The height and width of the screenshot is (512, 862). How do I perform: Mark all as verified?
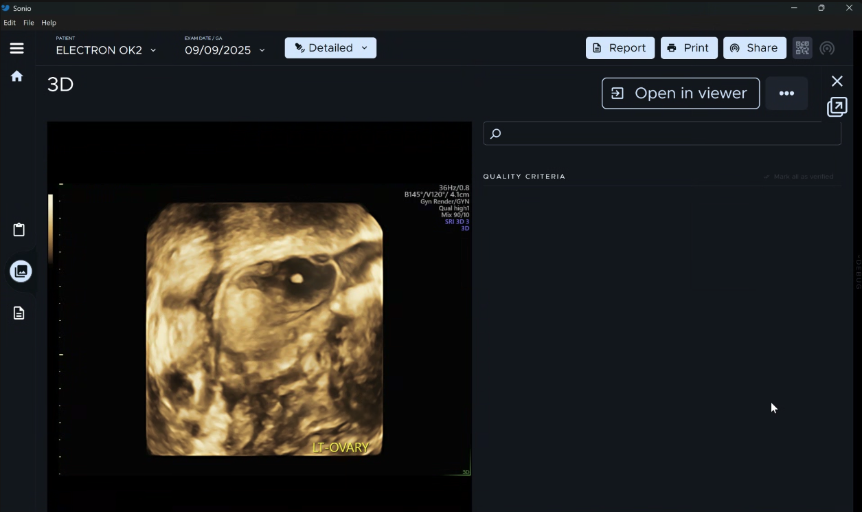[x=798, y=177]
